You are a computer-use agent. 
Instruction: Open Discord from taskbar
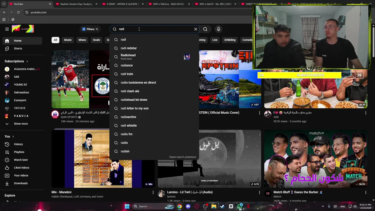(188, 206)
